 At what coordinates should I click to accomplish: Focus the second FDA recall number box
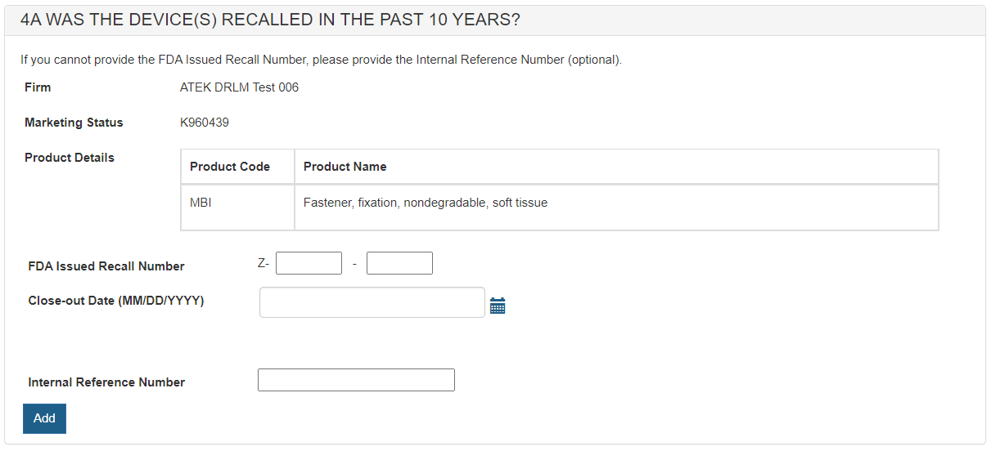point(399,263)
